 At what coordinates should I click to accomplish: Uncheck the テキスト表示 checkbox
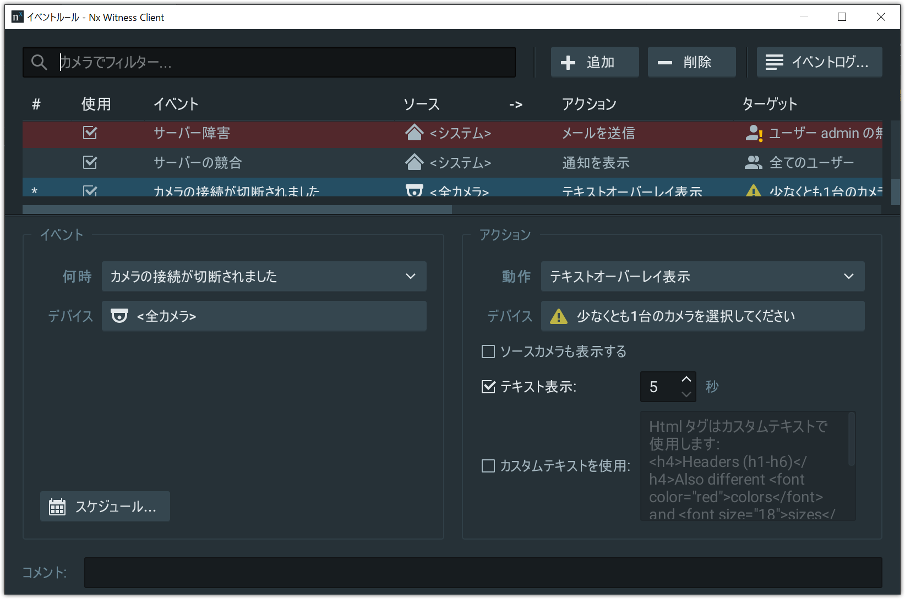coord(488,387)
